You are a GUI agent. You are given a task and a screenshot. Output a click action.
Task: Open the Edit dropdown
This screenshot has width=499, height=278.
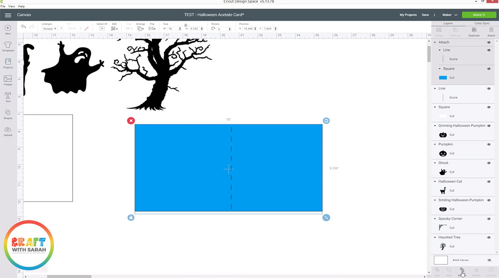pyautogui.click(x=114, y=29)
